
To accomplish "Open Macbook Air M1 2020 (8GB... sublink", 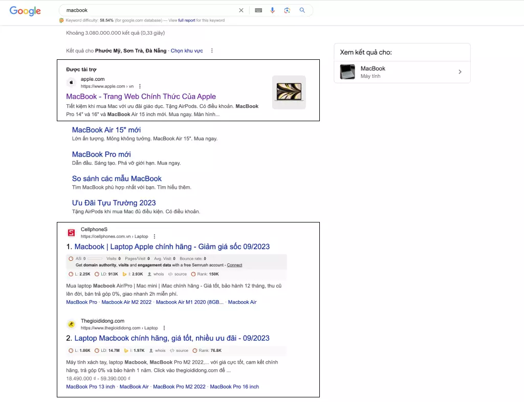I will click(x=189, y=302).
